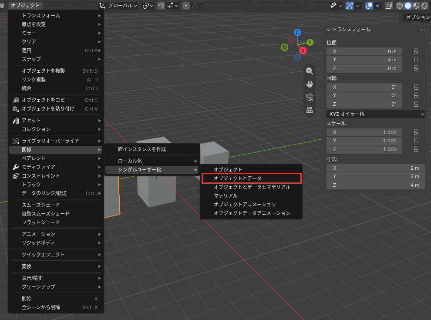Lock the 回転 Z value
The image size is (431, 320).
tap(416, 104)
